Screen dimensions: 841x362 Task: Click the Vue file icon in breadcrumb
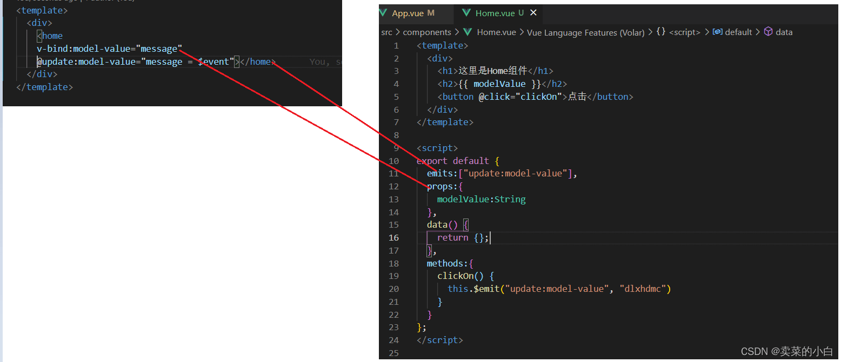(468, 32)
